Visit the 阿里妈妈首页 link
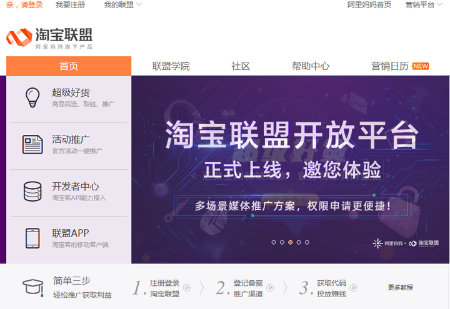This screenshot has width=450, height=309. [369, 4]
